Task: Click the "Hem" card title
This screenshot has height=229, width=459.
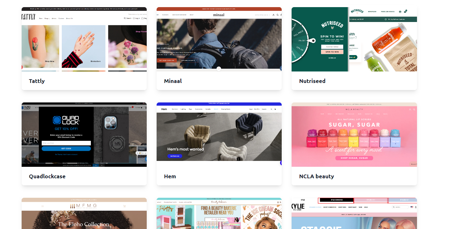Action: (x=170, y=176)
